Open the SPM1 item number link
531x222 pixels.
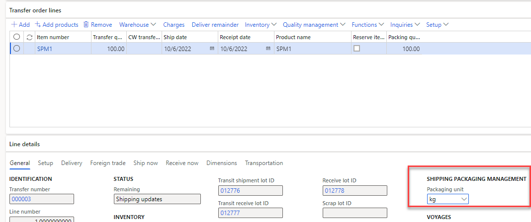coord(44,49)
